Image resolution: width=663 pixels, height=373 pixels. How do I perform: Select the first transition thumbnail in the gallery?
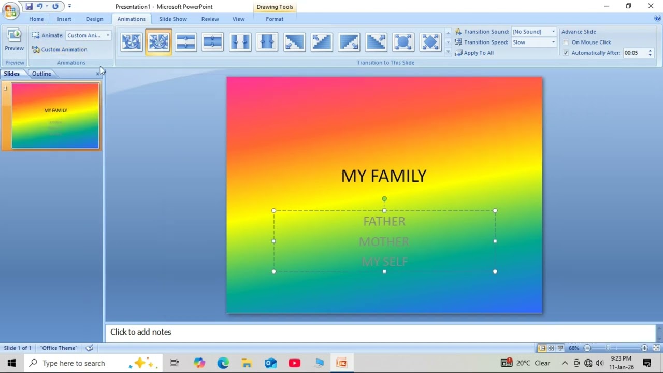(132, 41)
